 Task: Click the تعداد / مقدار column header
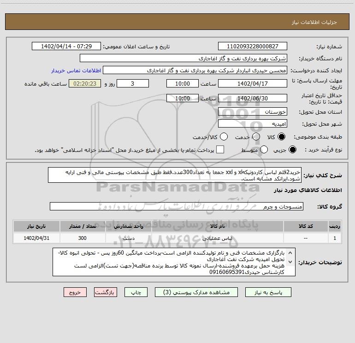[83, 226]
